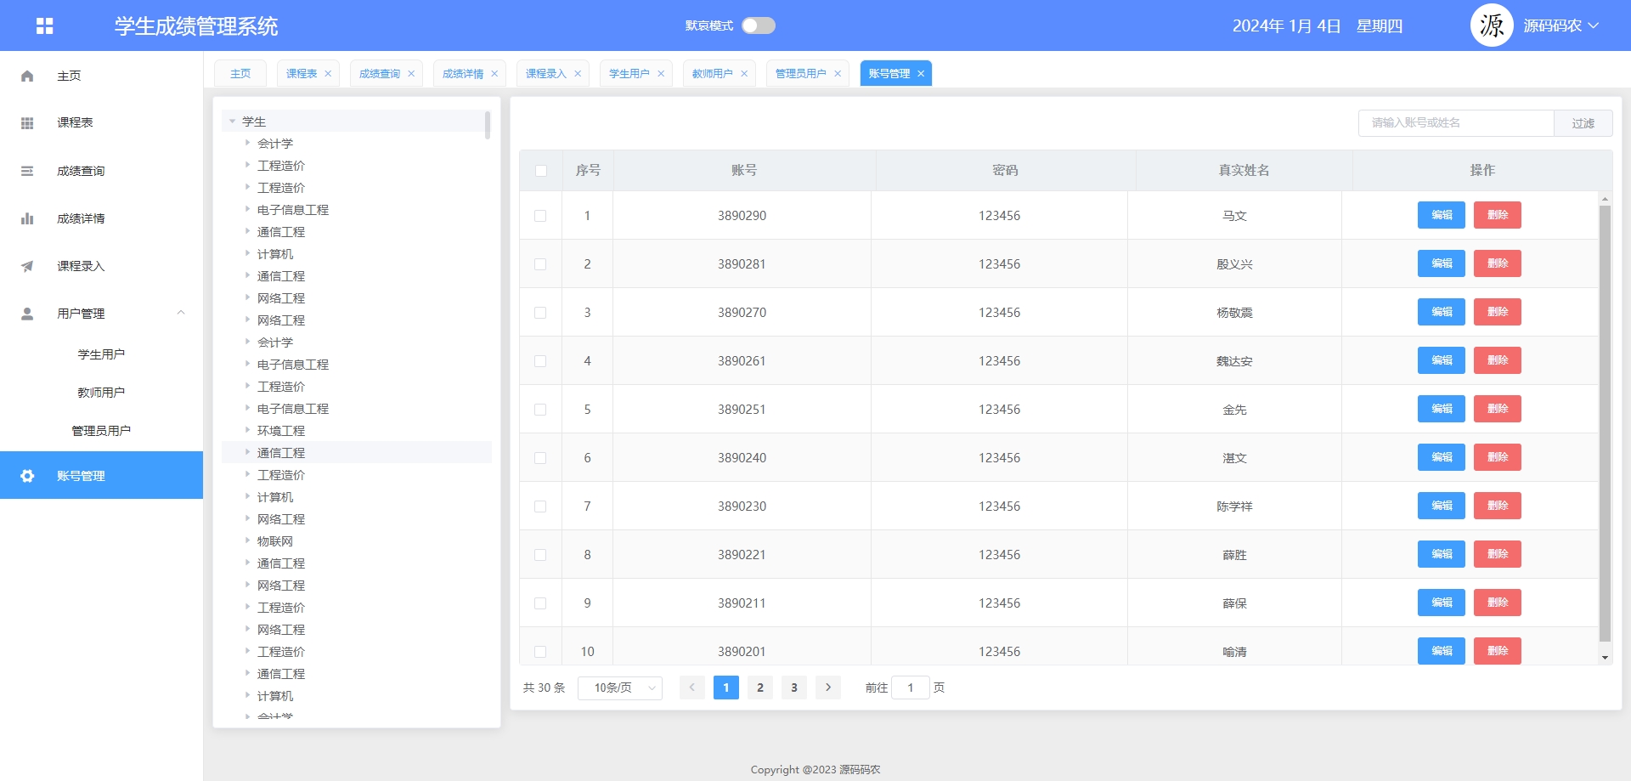The width and height of the screenshot is (1631, 781).
Task: Check the checkbox for row 3890251
Action: pyautogui.click(x=540, y=410)
